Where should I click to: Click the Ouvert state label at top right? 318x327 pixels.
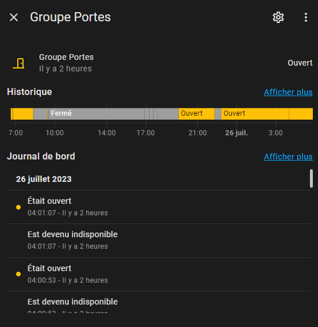pyautogui.click(x=300, y=63)
